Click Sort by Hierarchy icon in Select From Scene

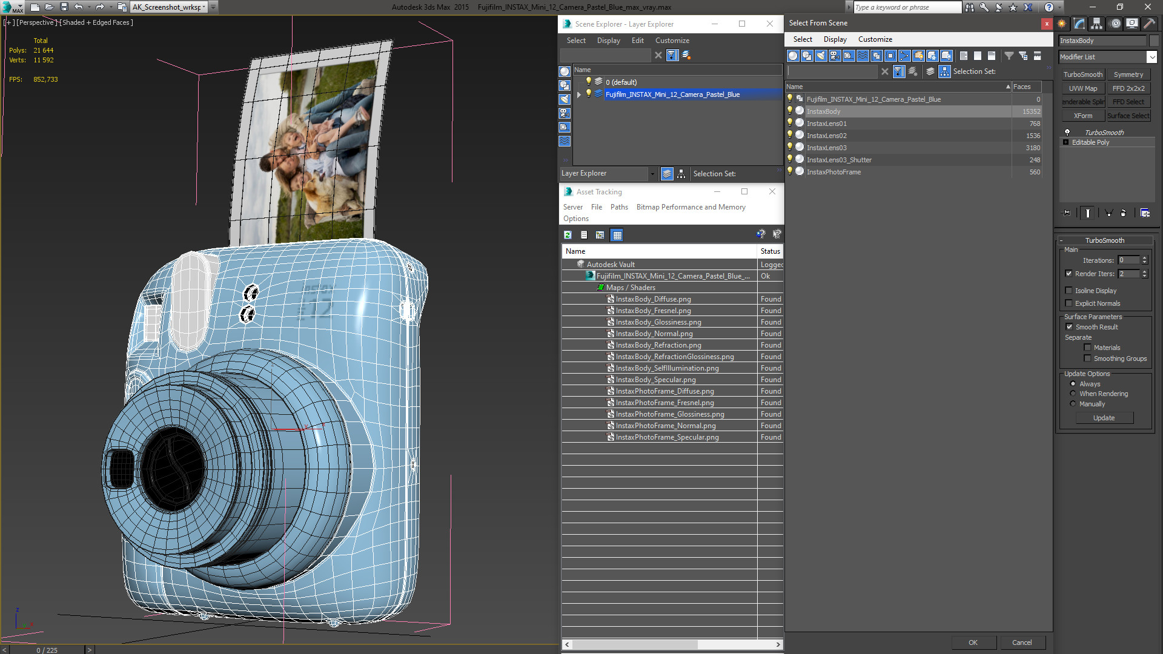click(945, 71)
